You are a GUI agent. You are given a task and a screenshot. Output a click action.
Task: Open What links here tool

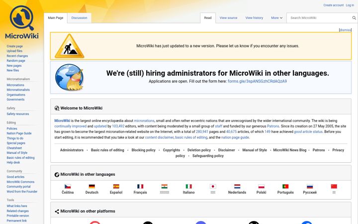point(17,206)
